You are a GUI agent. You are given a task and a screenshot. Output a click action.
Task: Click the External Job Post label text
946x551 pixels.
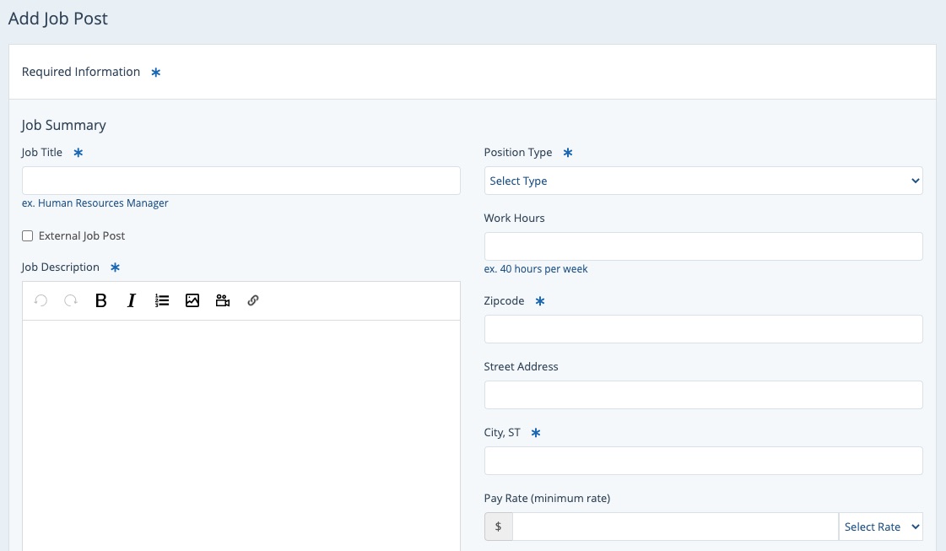82,236
